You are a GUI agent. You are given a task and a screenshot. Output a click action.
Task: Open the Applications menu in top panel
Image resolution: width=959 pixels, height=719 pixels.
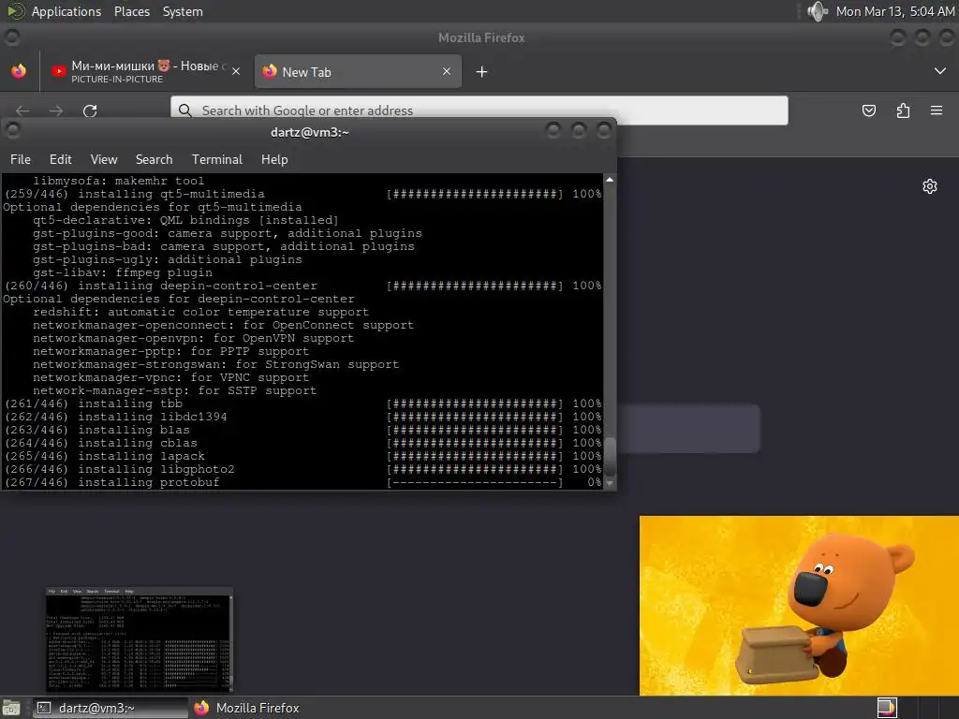66,11
